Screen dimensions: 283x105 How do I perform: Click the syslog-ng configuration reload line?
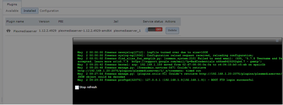(165, 55)
